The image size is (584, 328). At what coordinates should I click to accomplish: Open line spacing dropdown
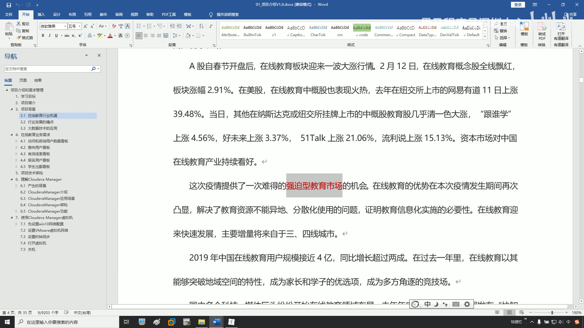coord(177,36)
